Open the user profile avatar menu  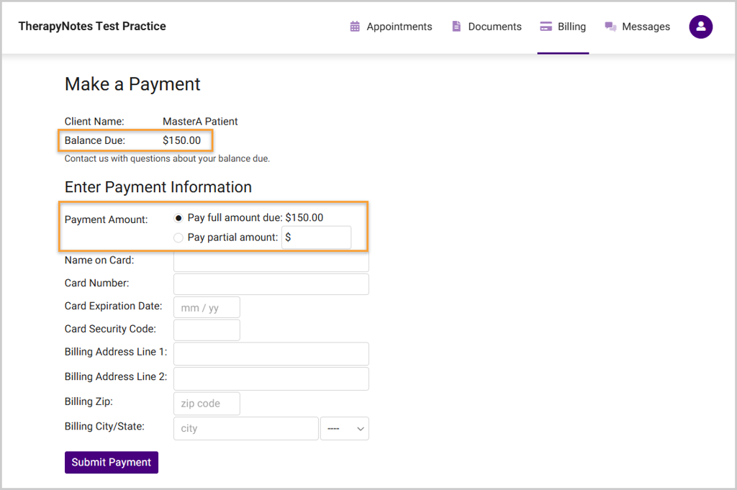(700, 27)
